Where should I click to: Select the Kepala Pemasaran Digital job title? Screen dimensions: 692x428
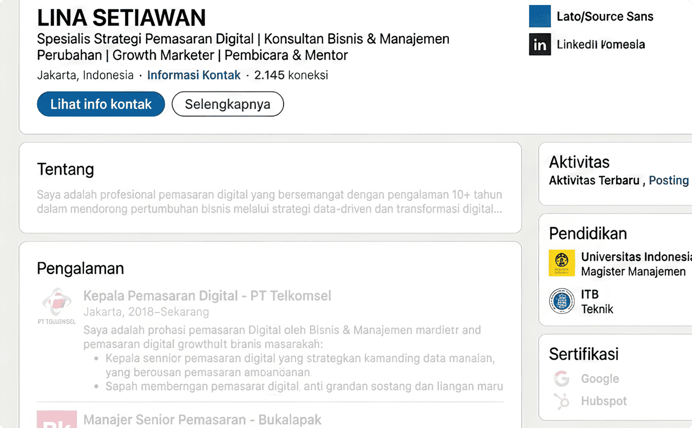point(208,296)
